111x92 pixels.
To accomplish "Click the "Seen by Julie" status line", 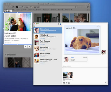I will [x=67, y=66].
